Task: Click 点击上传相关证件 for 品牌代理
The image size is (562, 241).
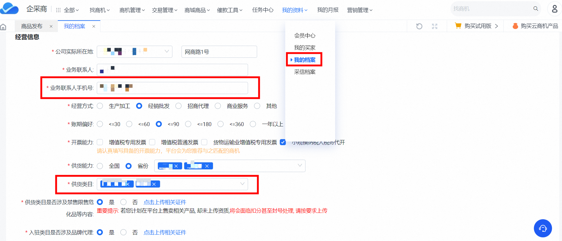Action: pos(165,232)
